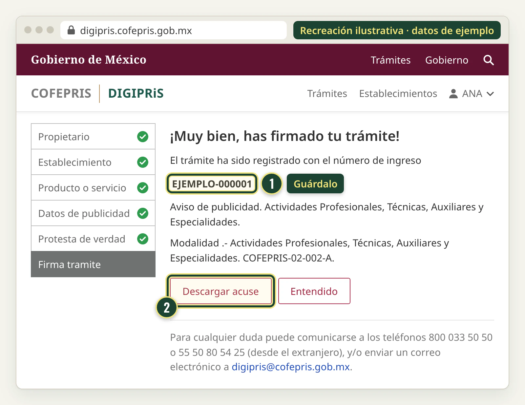The width and height of the screenshot is (525, 405).
Task: Open the Gobierno menu item
Action: 447,60
